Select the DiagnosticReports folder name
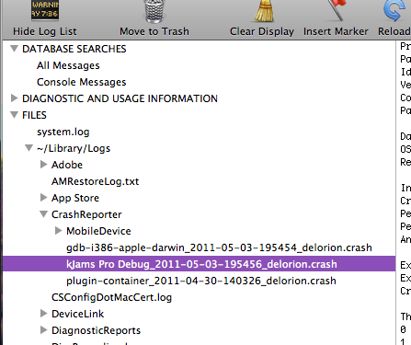The height and width of the screenshot is (345, 411). [96, 330]
